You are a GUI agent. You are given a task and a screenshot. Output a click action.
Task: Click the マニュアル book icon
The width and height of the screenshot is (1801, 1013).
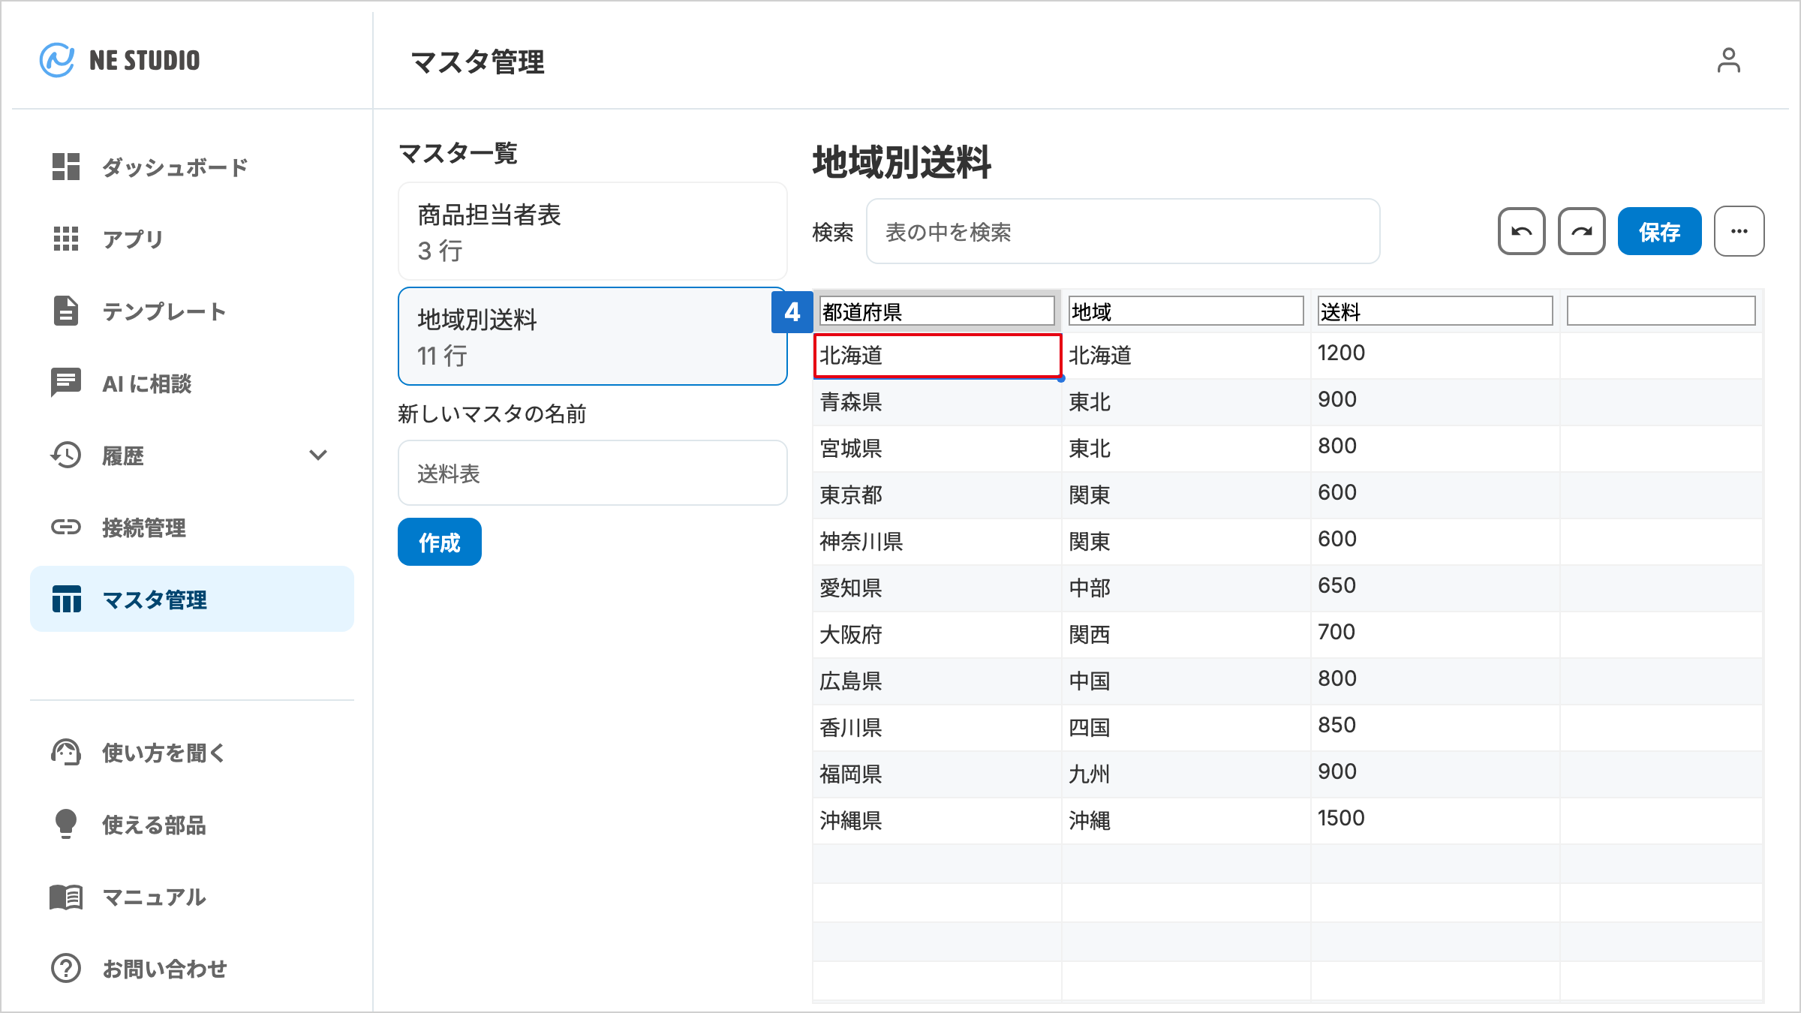[x=66, y=896]
